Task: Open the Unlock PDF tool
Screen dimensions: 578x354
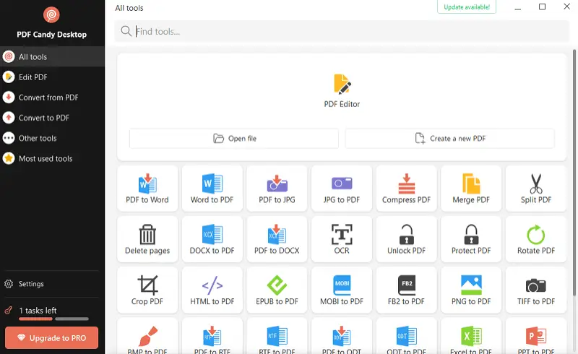Action: pos(406,239)
